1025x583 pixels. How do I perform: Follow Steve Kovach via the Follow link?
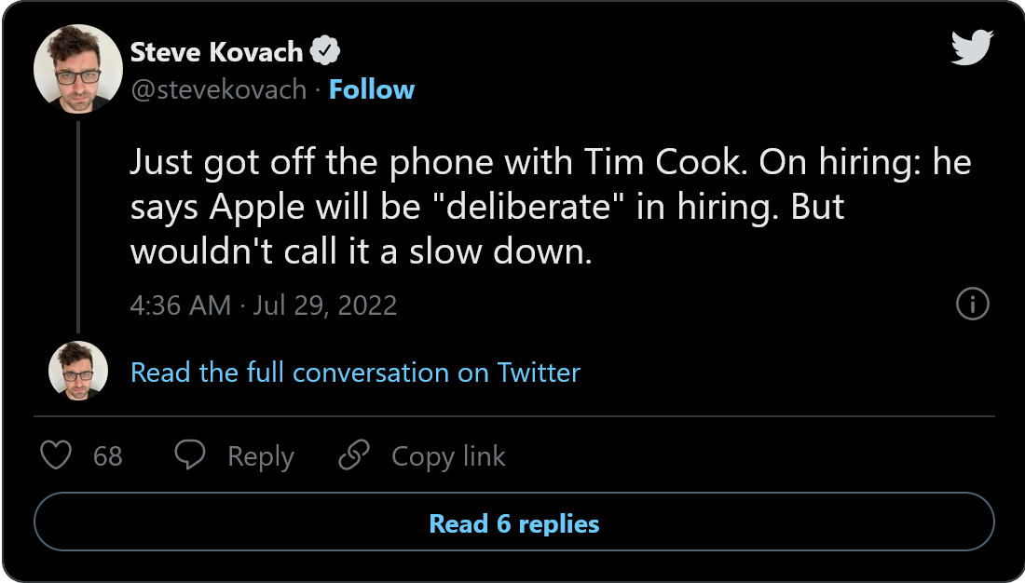(372, 89)
